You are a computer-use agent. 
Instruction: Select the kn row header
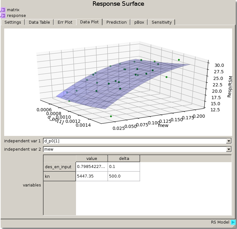click(60, 176)
